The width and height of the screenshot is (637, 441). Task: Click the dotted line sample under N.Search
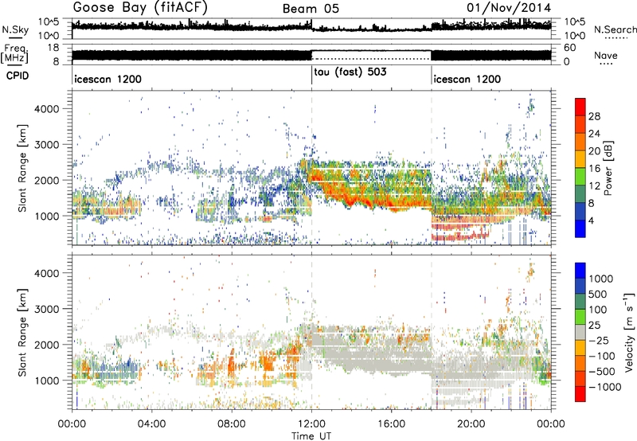[616, 37]
